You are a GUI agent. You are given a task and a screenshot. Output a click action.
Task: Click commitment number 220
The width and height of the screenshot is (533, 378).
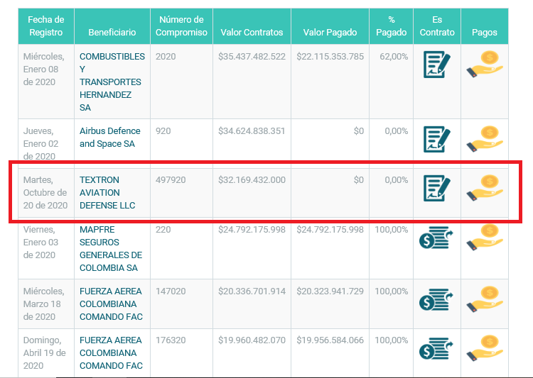(x=163, y=229)
